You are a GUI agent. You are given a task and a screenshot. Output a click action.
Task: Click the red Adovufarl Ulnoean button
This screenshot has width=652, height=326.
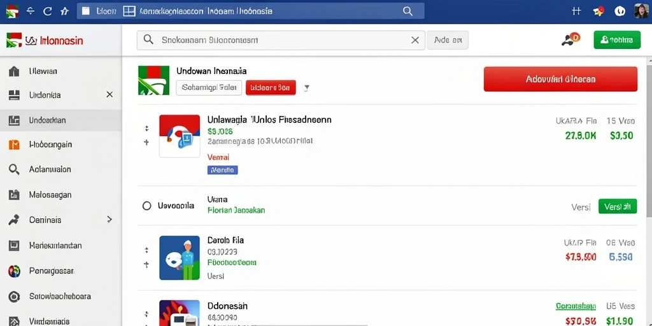tap(560, 79)
